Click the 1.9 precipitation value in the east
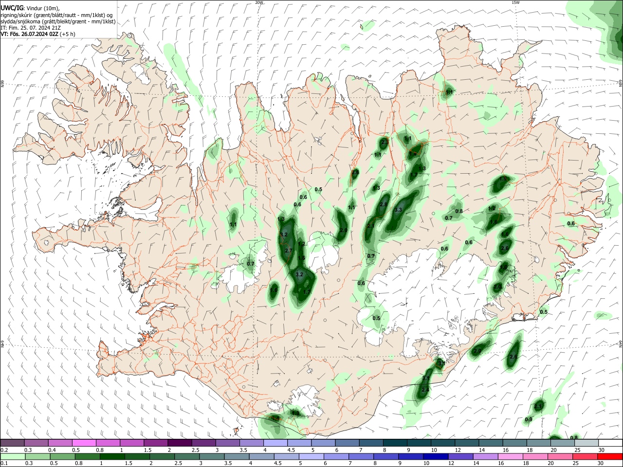The image size is (623, 467). coord(503,179)
